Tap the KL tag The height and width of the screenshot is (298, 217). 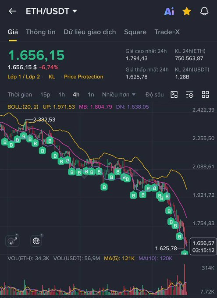(52, 77)
